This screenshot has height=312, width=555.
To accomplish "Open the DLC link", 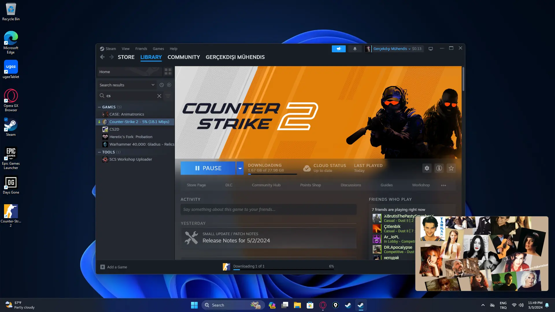I will pyautogui.click(x=229, y=185).
